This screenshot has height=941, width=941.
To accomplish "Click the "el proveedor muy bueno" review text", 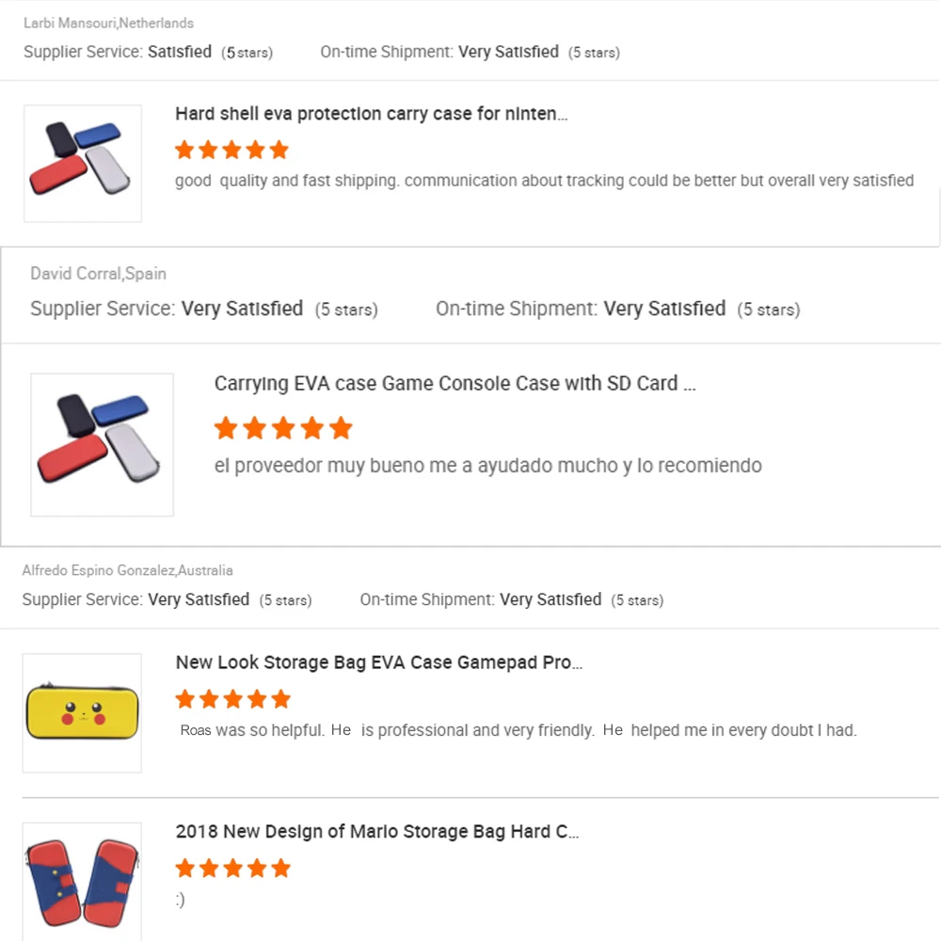I will pyautogui.click(x=487, y=466).
